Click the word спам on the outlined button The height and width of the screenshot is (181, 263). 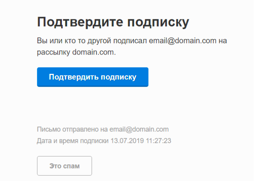coord(71,166)
